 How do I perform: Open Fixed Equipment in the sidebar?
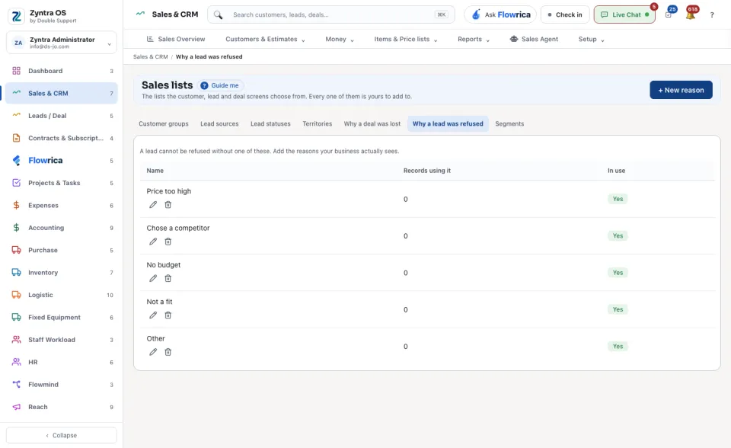click(x=62, y=317)
